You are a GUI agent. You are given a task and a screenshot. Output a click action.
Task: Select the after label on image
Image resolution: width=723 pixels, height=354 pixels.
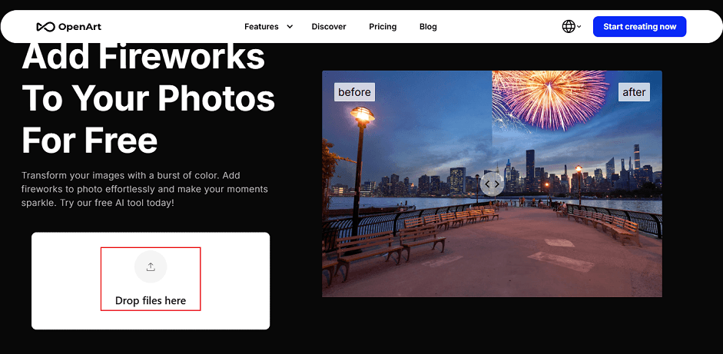634,92
